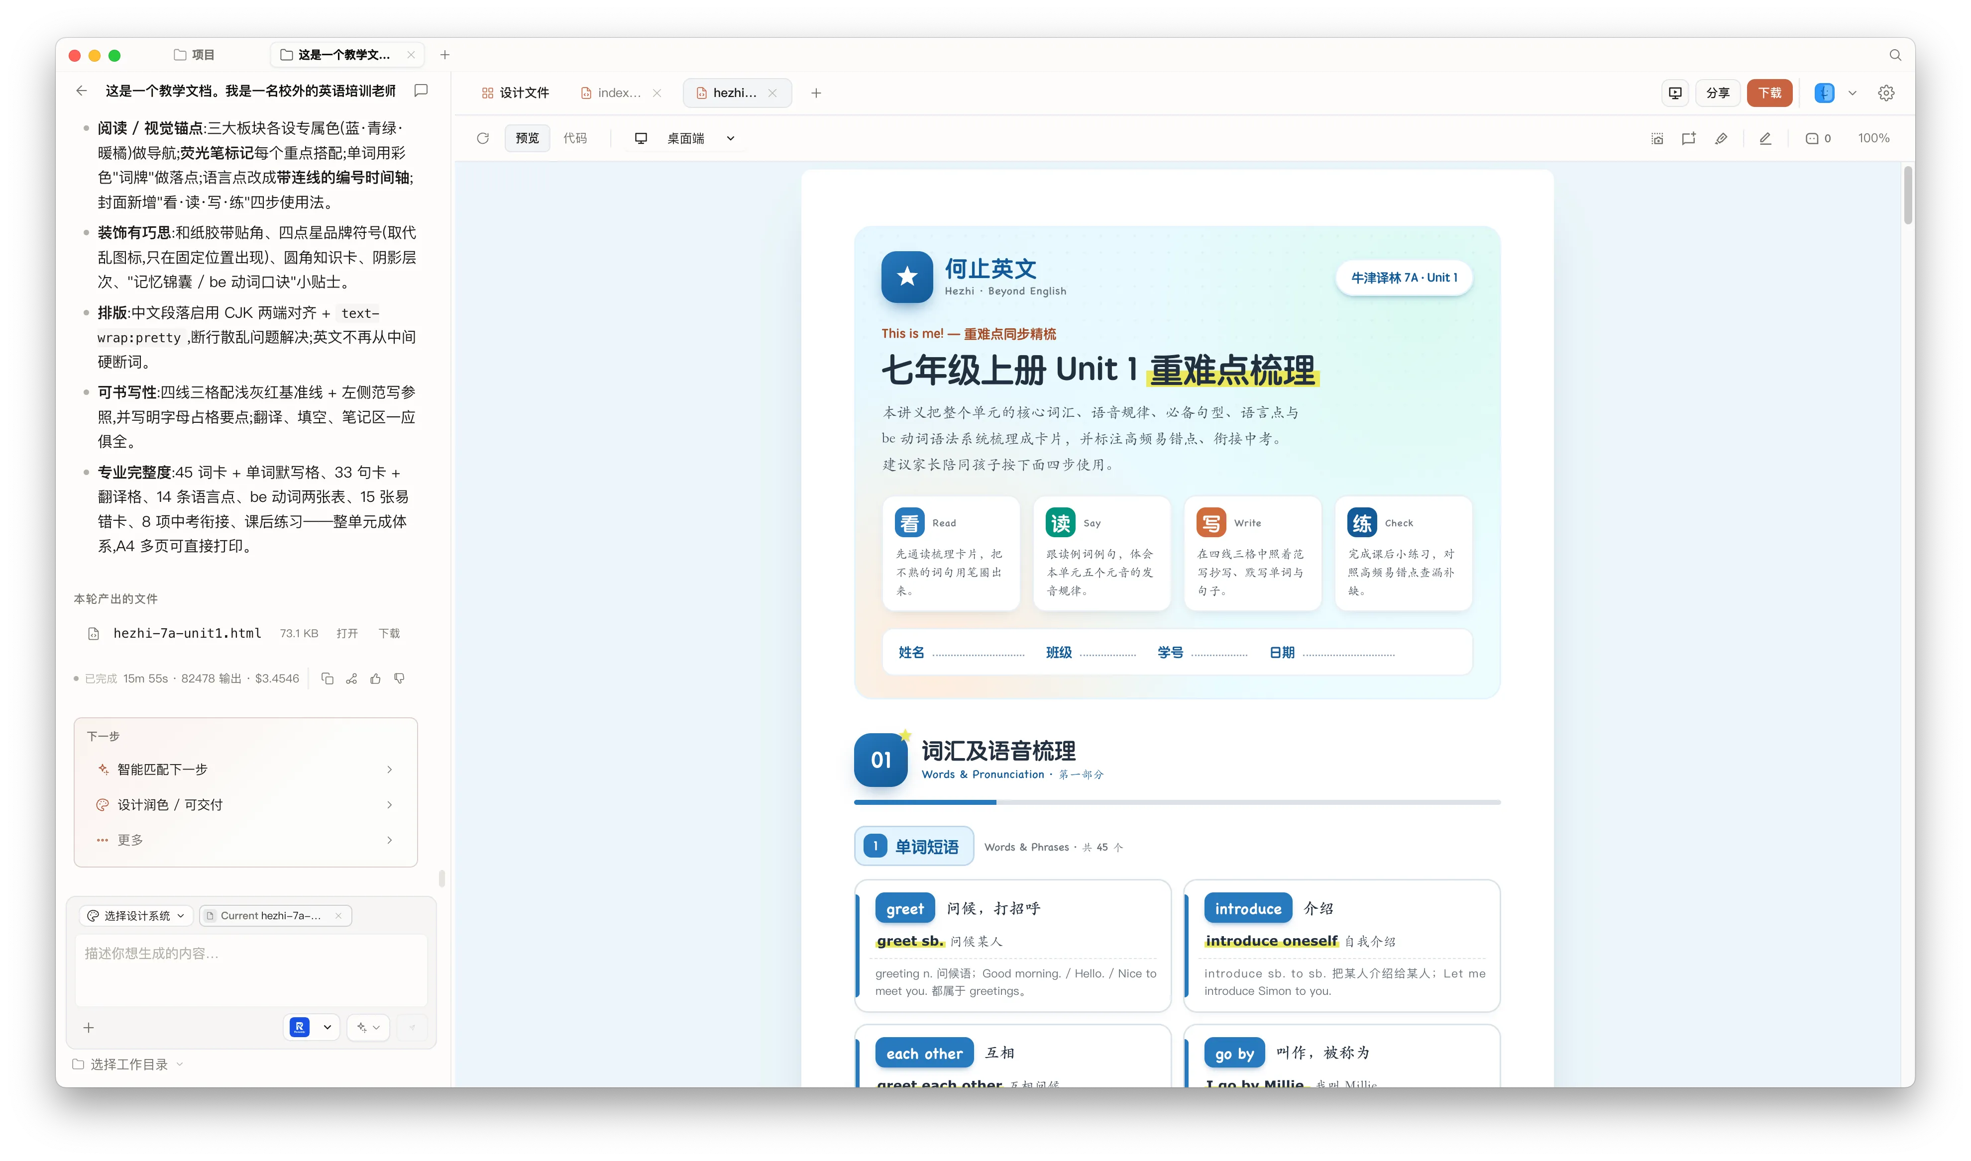Open the sparkle enhancement options dropdown

(368, 1027)
